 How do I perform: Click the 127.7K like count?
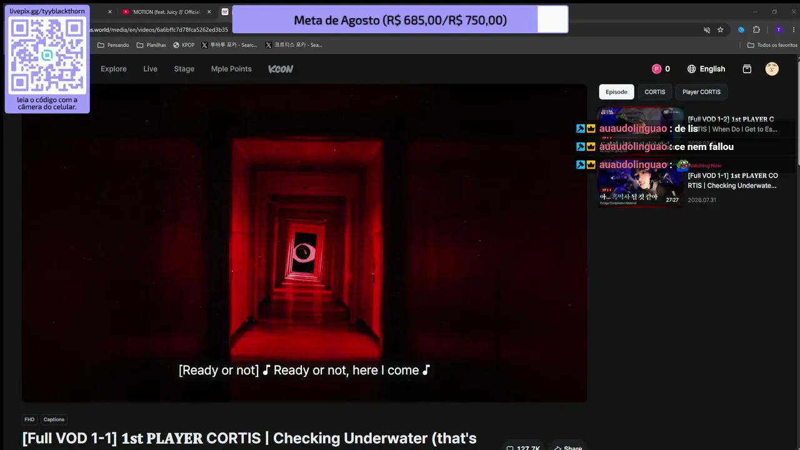[x=528, y=448]
